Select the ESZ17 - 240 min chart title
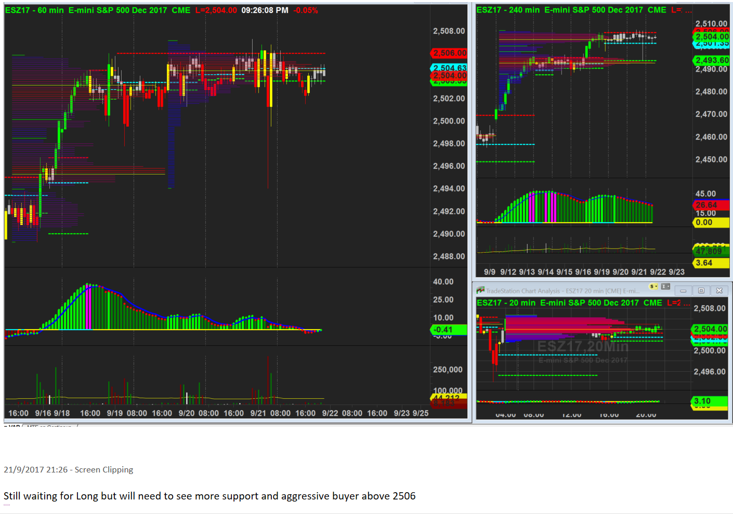The image size is (733, 514). point(508,10)
